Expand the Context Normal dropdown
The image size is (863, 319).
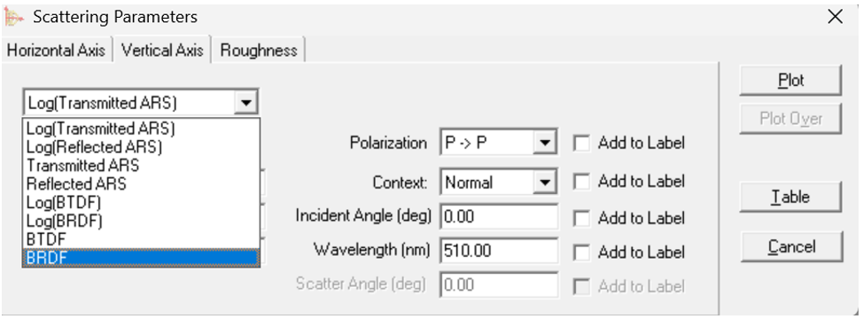point(544,182)
